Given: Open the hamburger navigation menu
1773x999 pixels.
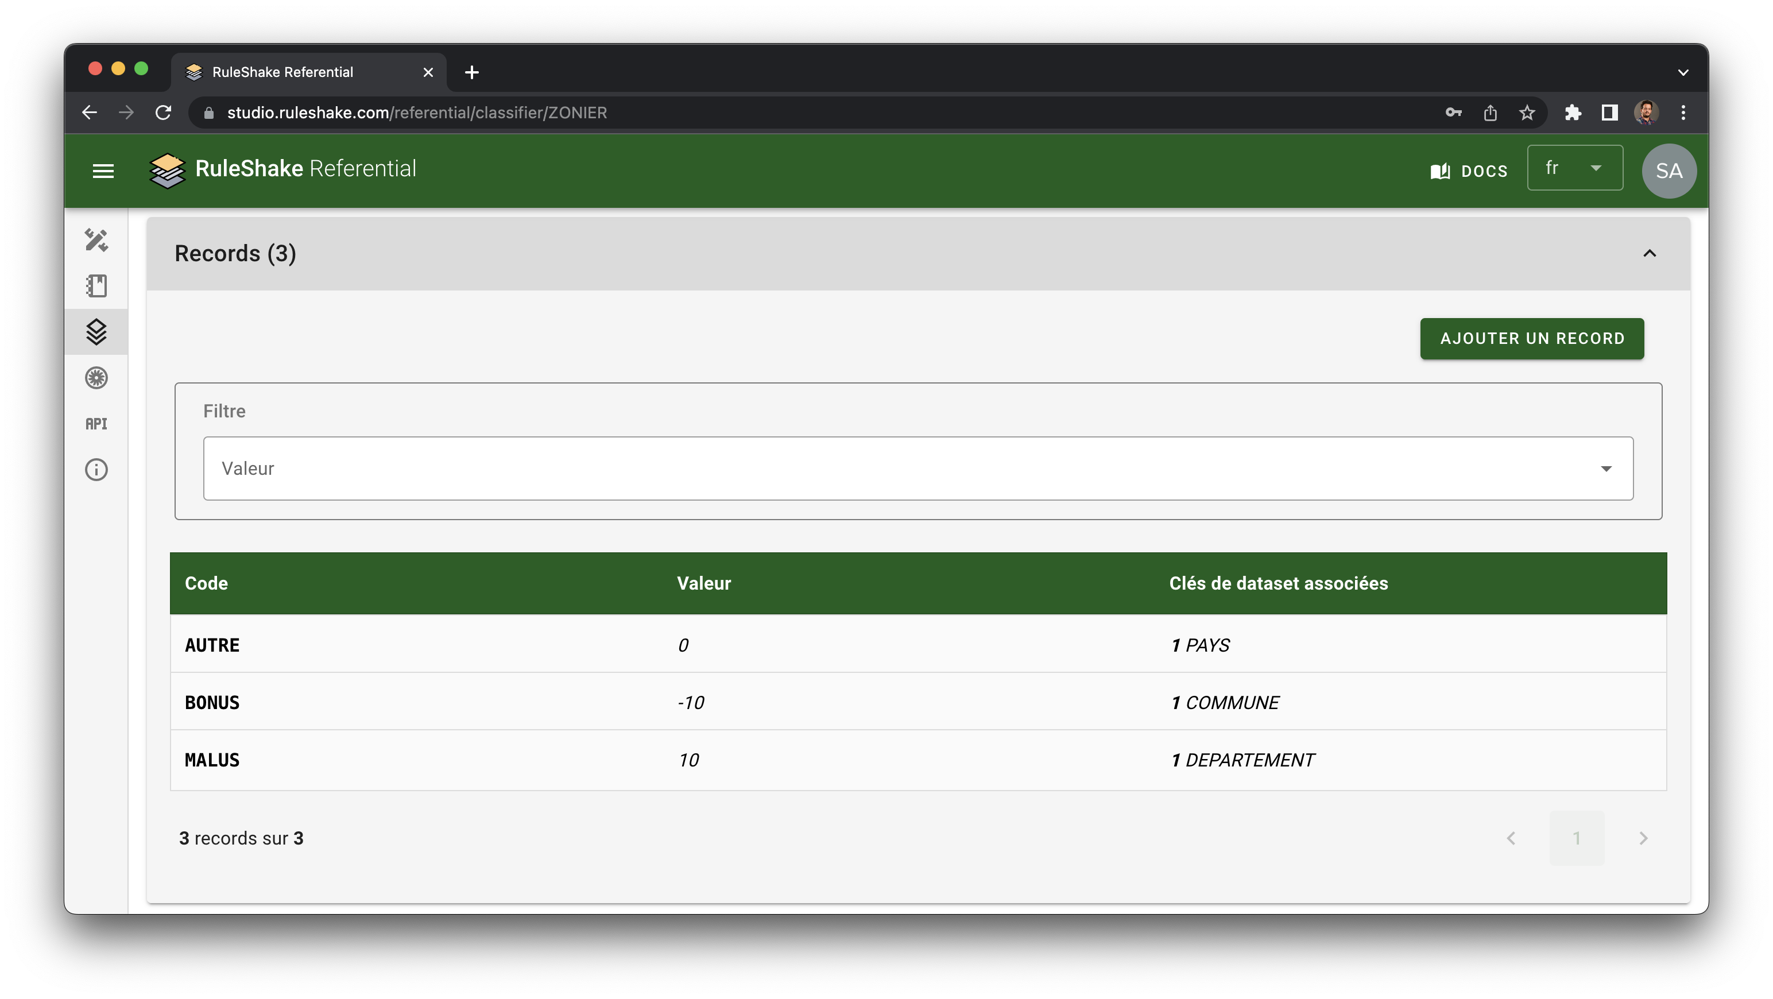Looking at the screenshot, I should (103, 171).
